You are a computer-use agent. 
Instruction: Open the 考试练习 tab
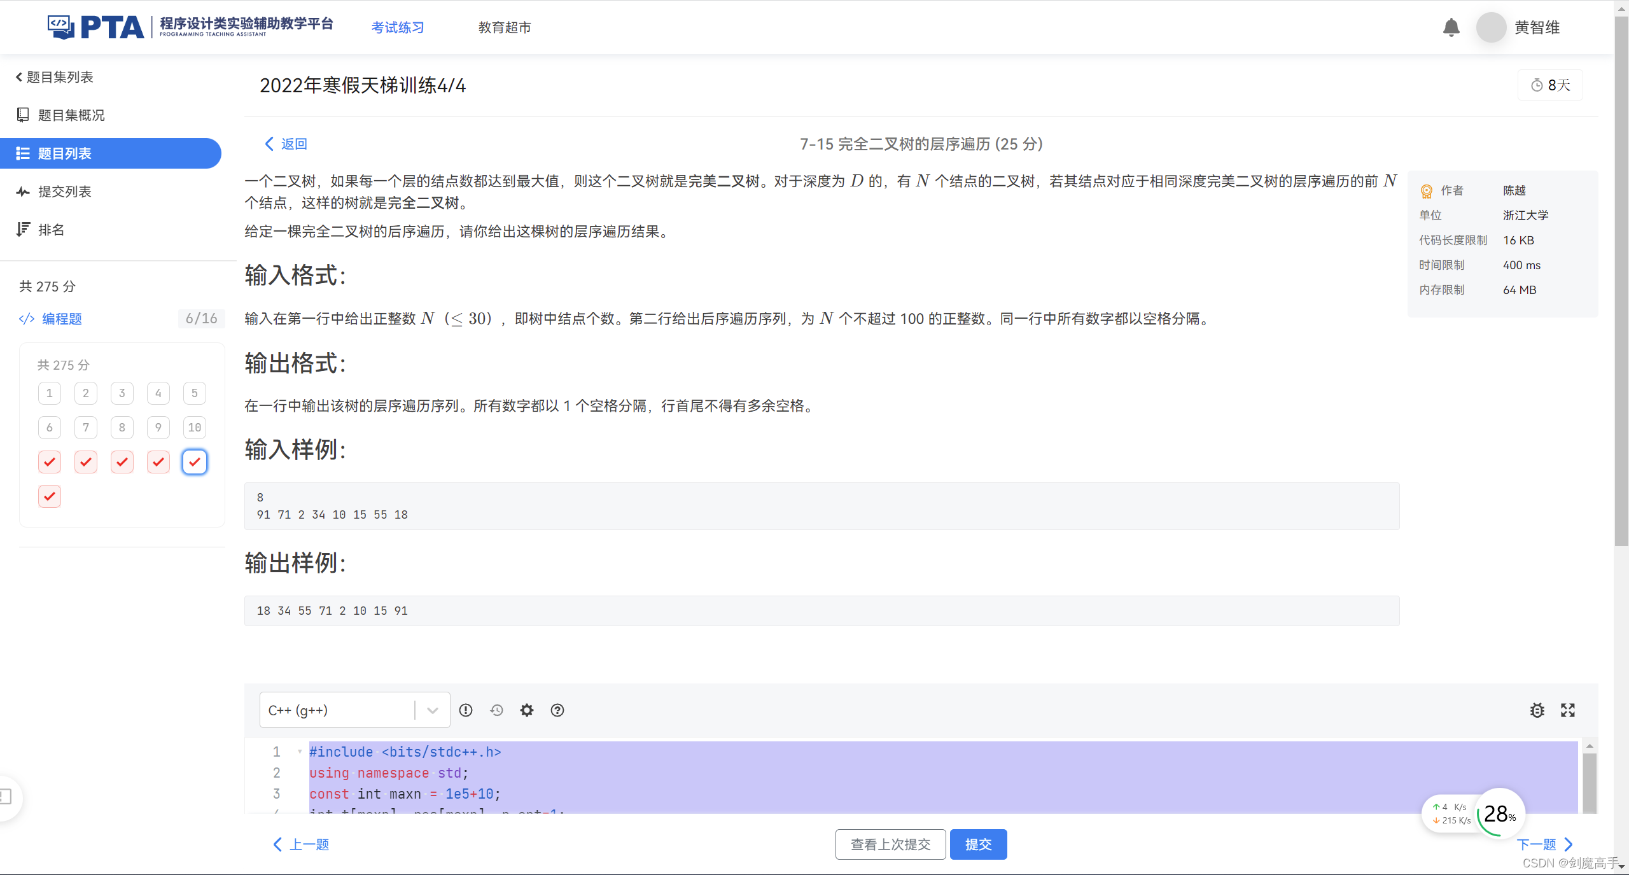[x=398, y=27]
